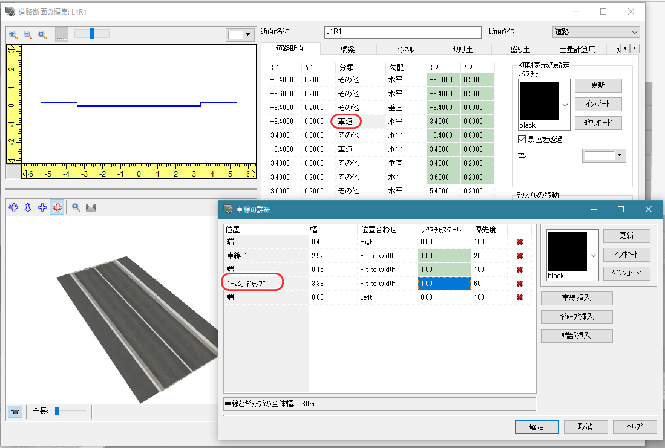Select the 車線 1 position cell

(267, 256)
